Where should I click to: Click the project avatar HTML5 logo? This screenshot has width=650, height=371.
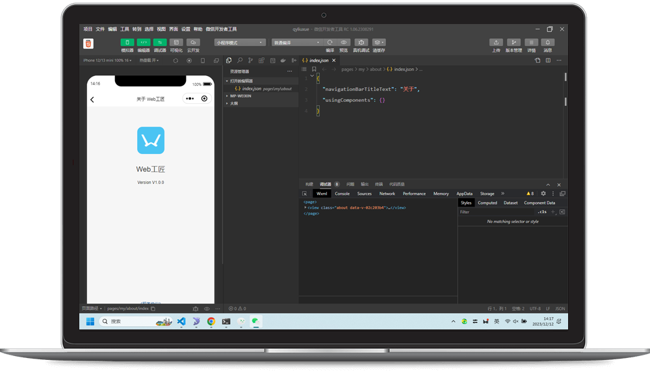pos(88,44)
